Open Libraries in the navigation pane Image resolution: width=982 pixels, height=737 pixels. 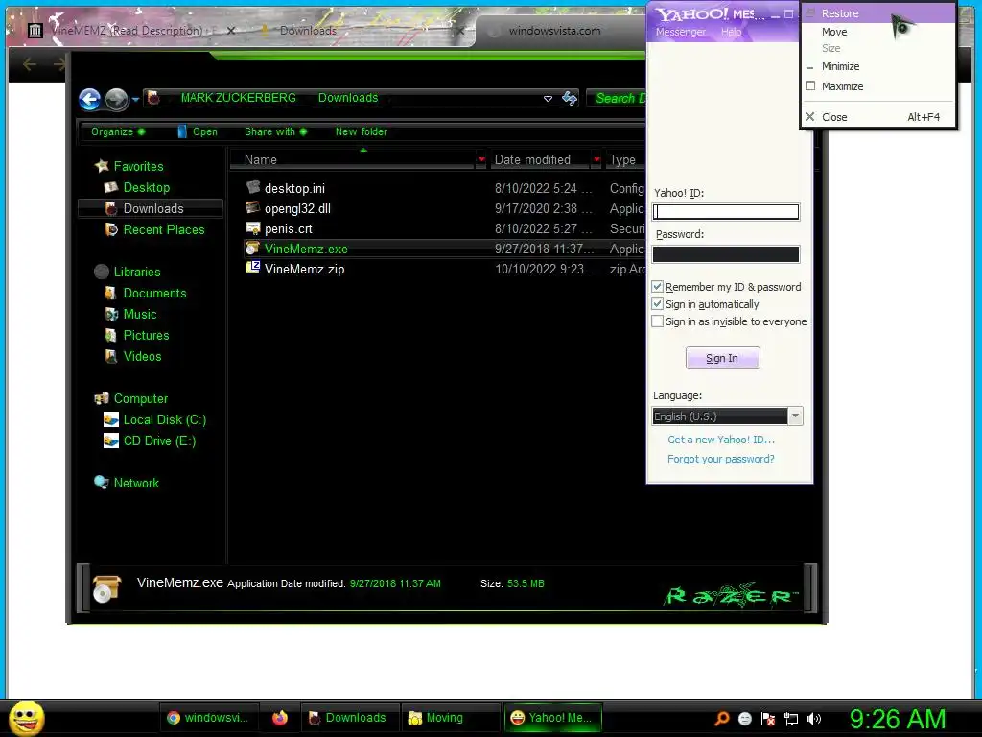pos(137,272)
